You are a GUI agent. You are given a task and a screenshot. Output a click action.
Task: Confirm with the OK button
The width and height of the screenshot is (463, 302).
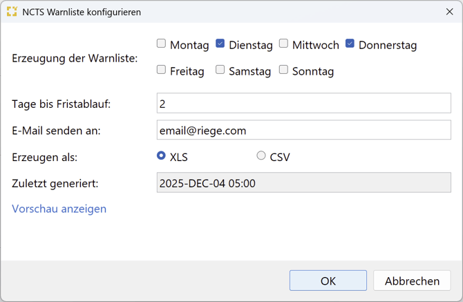[328, 281]
